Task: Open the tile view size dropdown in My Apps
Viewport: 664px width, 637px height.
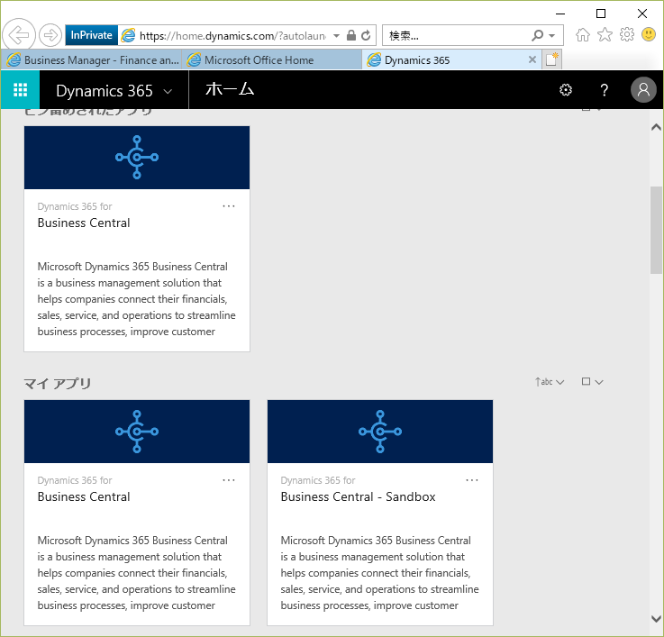Action: pyautogui.click(x=592, y=382)
